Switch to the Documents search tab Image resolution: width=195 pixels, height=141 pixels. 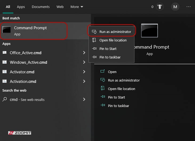coord(41,7)
